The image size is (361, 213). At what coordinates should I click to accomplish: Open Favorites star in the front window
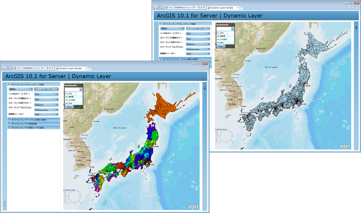coord(201,68)
